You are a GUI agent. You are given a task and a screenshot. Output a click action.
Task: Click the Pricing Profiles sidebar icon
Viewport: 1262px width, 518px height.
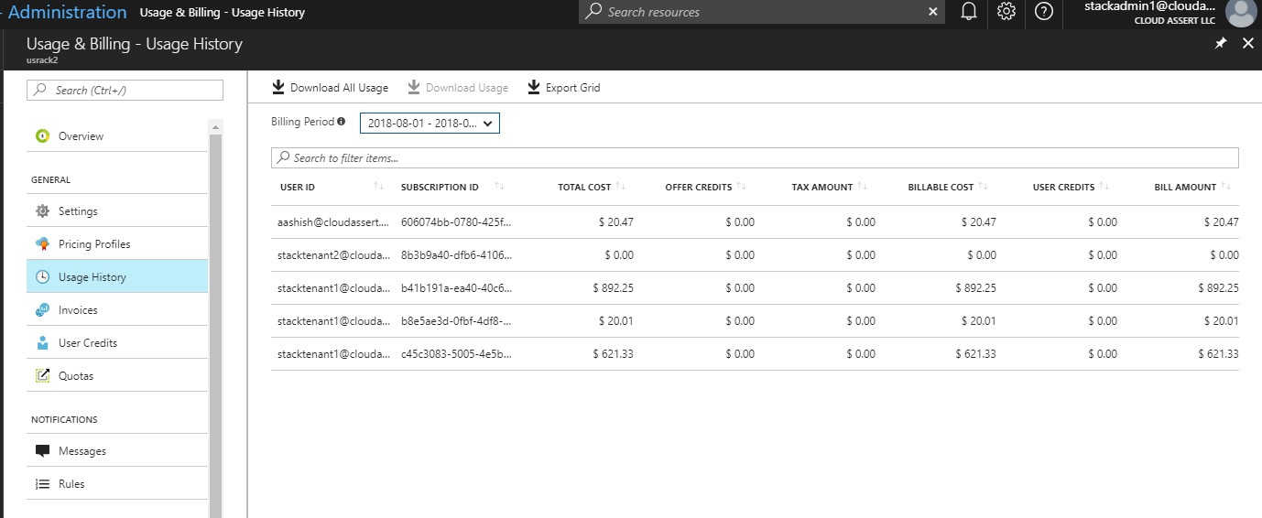click(x=42, y=244)
